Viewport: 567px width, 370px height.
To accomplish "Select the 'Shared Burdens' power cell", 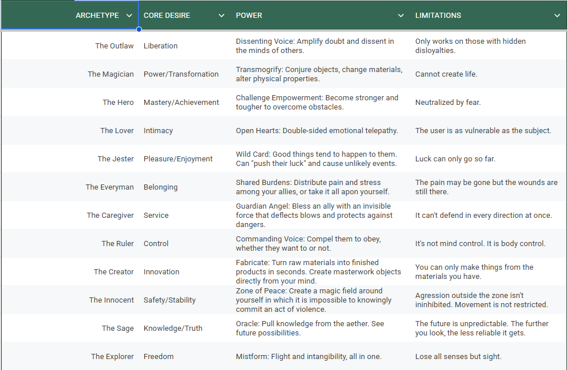I will coord(320,187).
